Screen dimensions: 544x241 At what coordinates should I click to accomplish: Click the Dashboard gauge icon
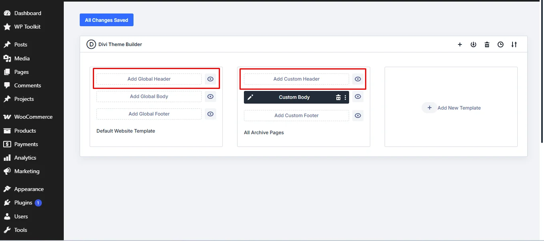pos(7,13)
